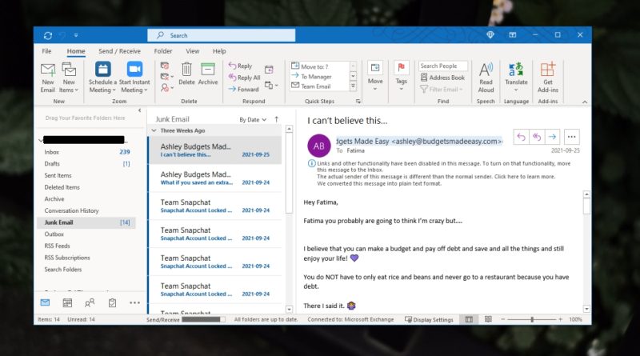Select the Inbox folder
Viewport: 640px width, 356px height.
tap(86, 152)
